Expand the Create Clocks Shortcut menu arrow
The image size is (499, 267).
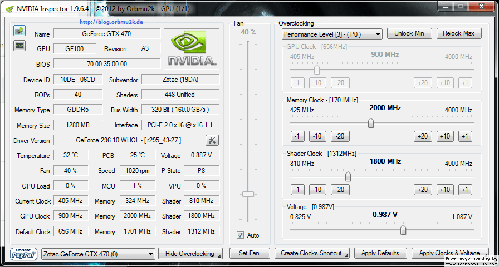pos(346,255)
